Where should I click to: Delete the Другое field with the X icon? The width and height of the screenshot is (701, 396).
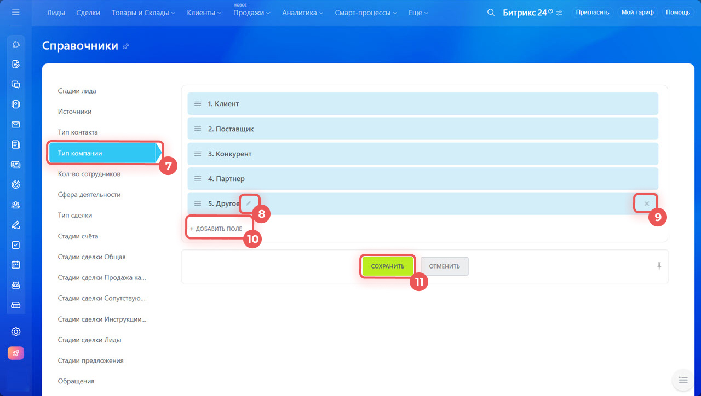pyautogui.click(x=647, y=203)
